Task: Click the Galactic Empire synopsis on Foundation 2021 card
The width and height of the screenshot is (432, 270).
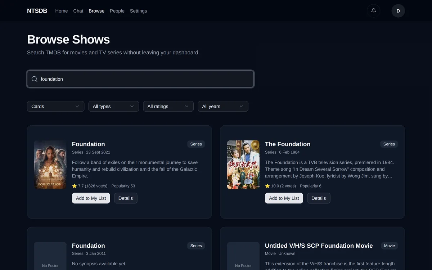Action: 135,169
